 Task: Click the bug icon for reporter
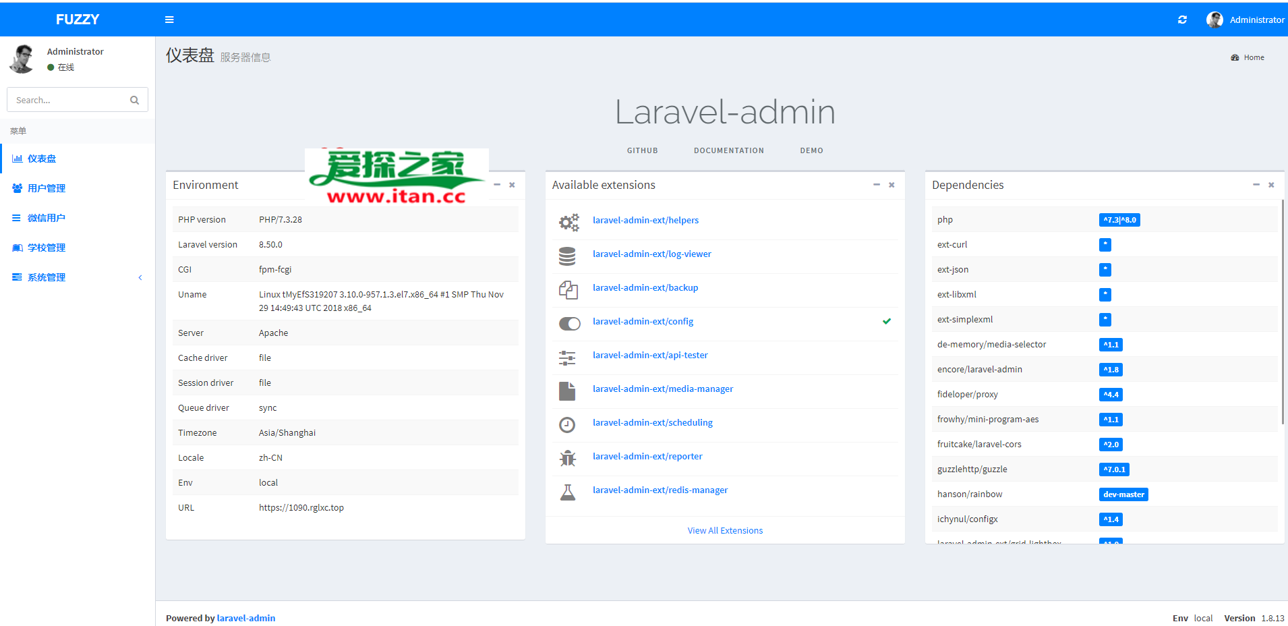pos(567,458)
